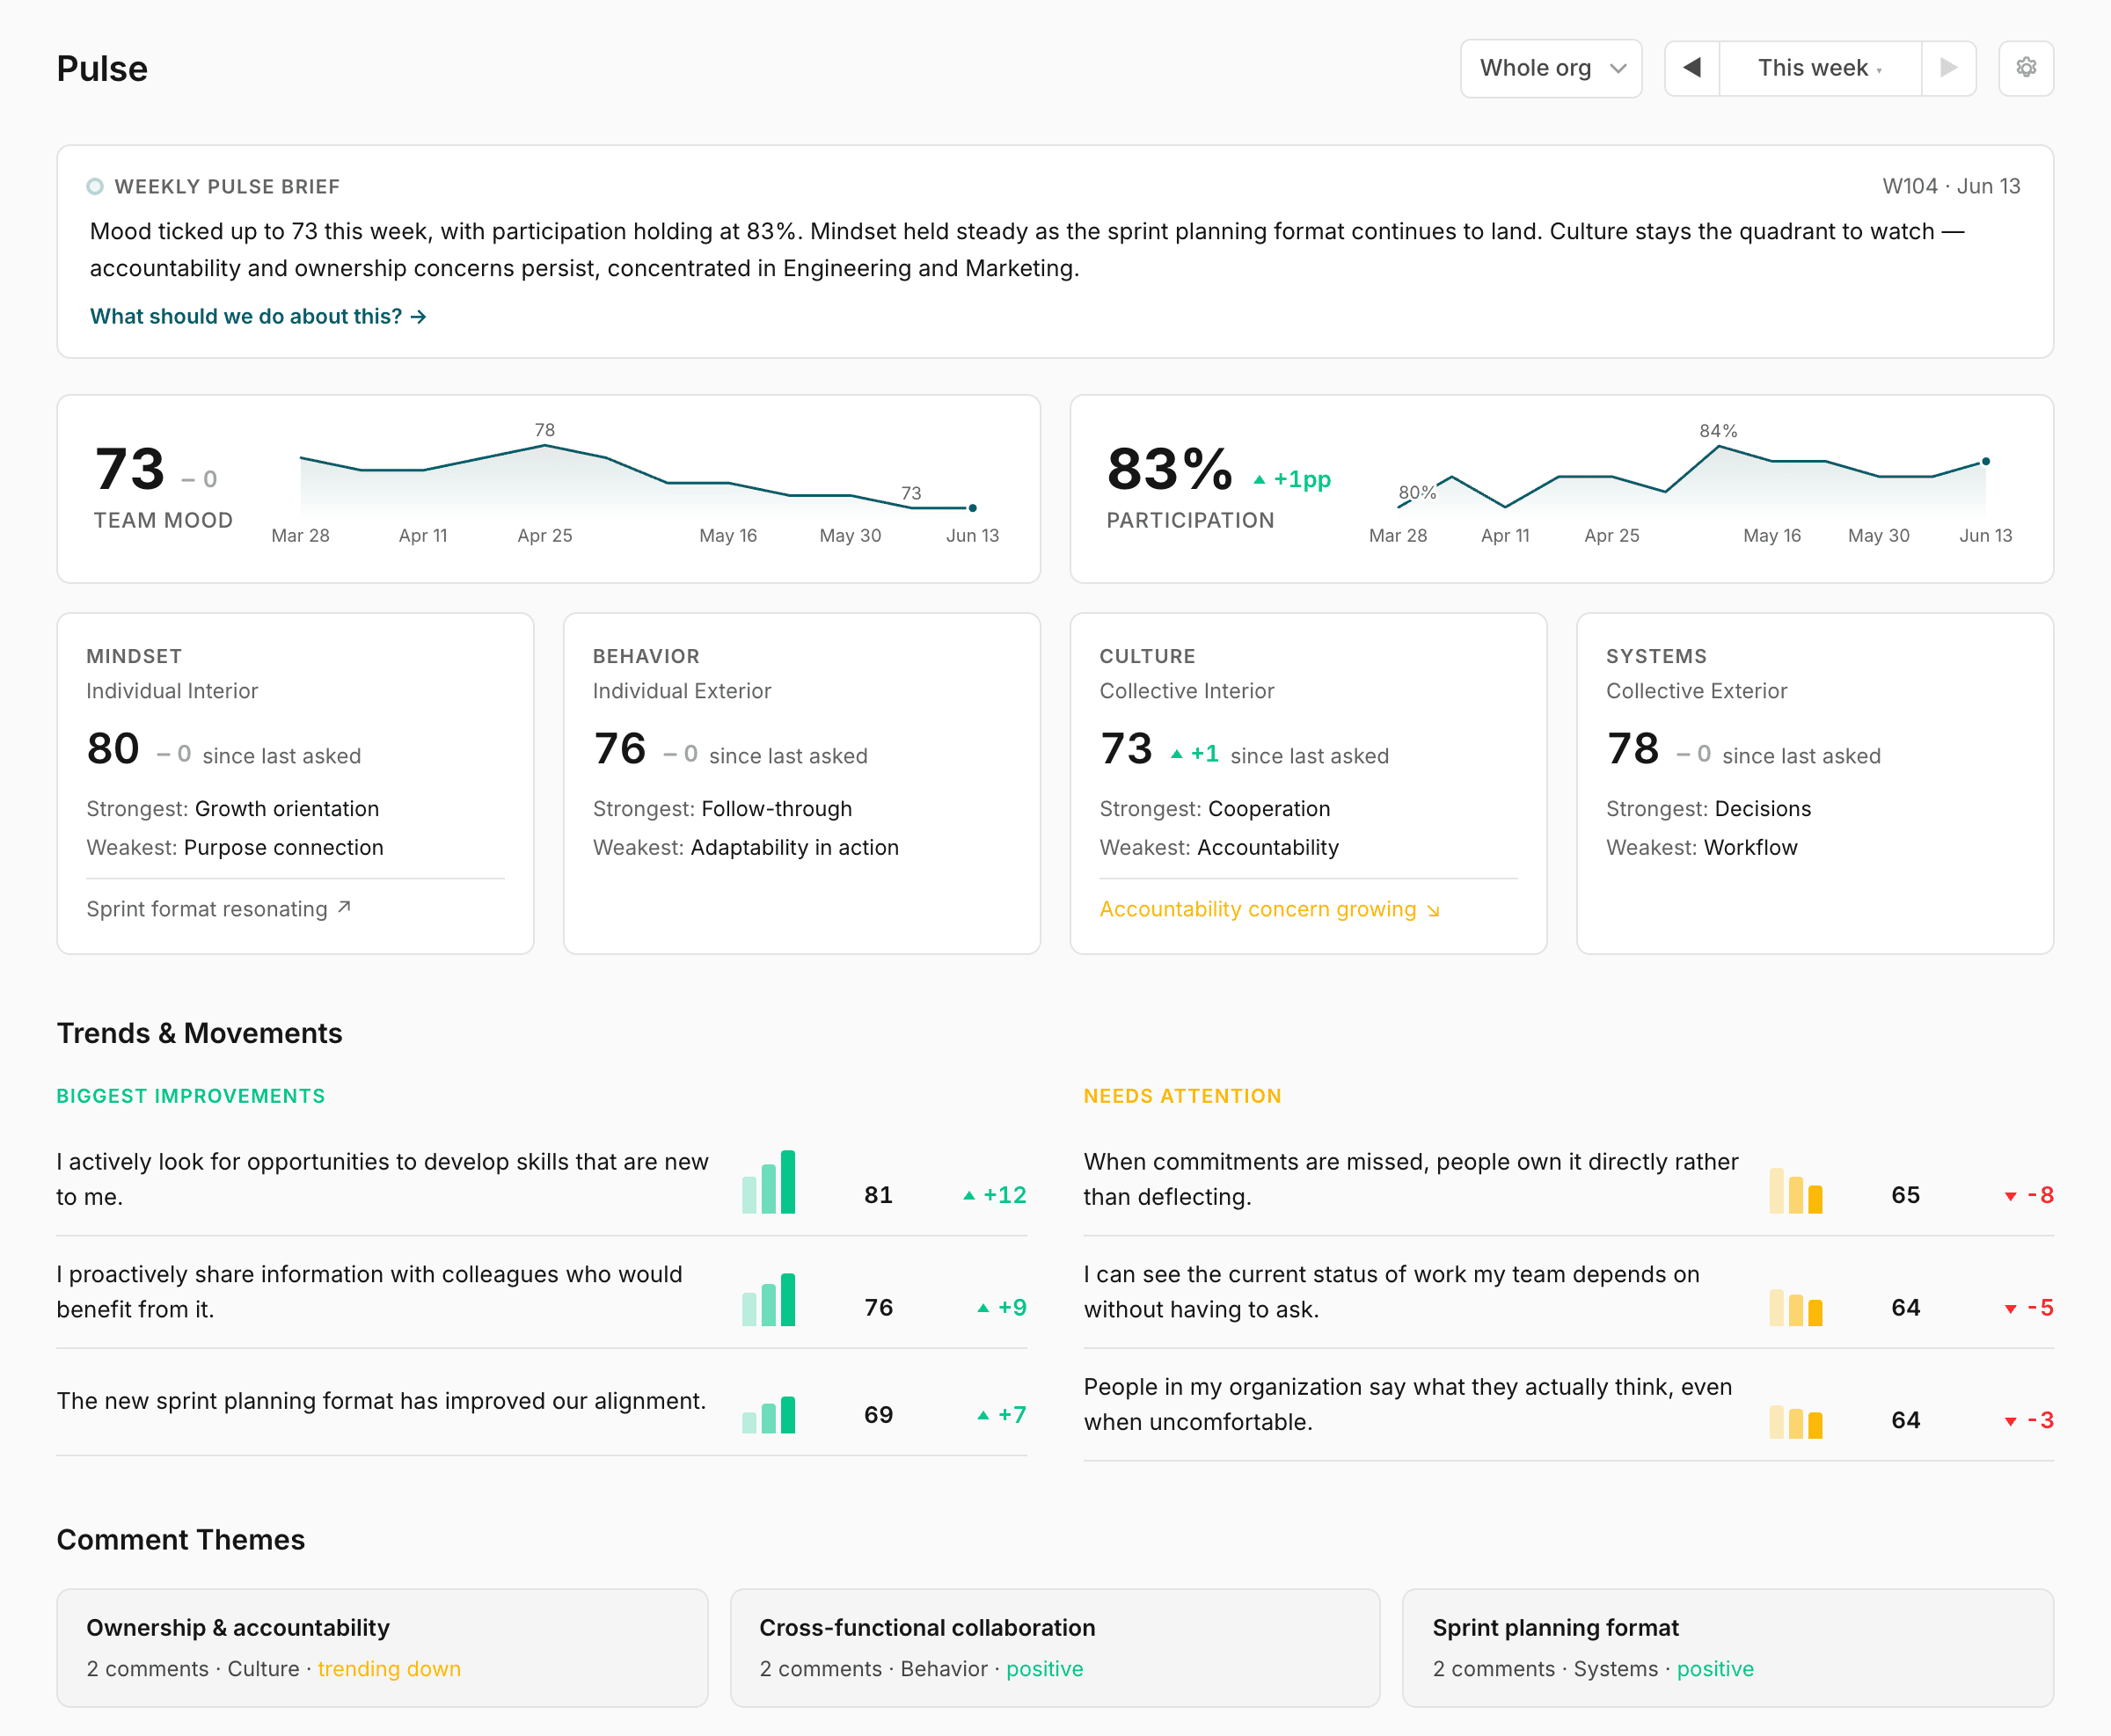Open 'I actively look for opportunities' question

382,1179
